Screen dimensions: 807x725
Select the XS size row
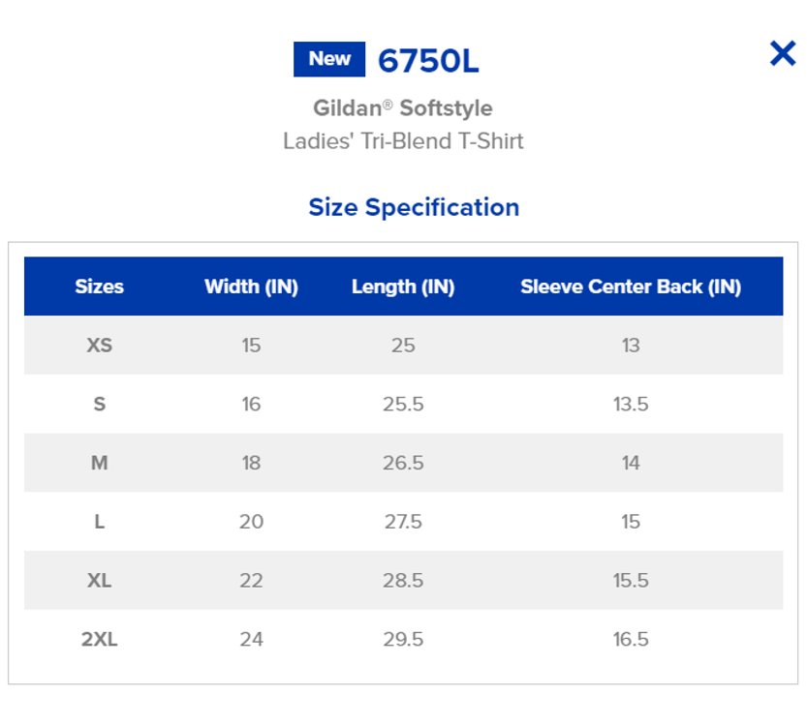(100, 345)
